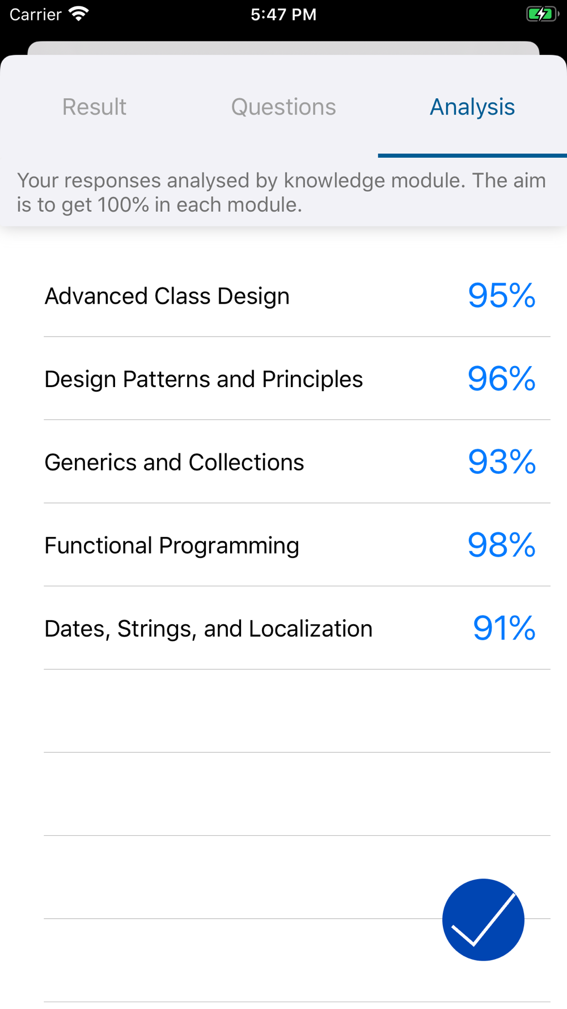Screen dimensions: 567x1009
Task: Tap the 98% score value
Action: tap(502, 545)
